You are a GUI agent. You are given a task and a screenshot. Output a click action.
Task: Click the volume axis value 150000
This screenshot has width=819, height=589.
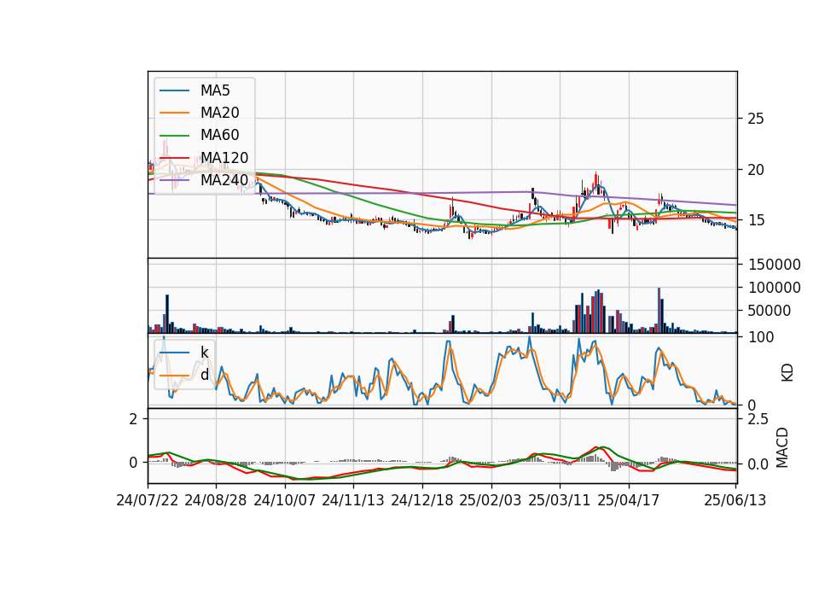[774, 265]
